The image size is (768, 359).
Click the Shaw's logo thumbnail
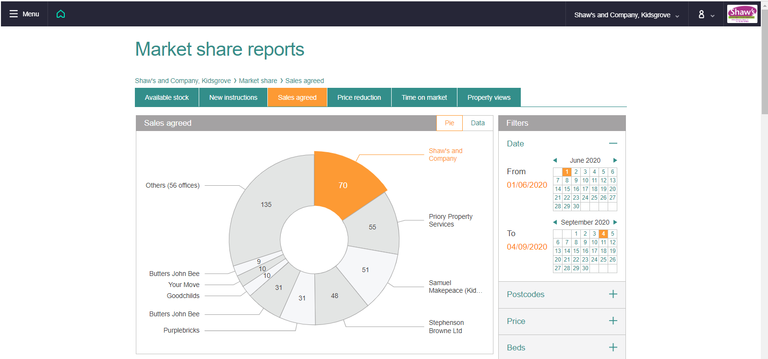click(x=742, y=14)
